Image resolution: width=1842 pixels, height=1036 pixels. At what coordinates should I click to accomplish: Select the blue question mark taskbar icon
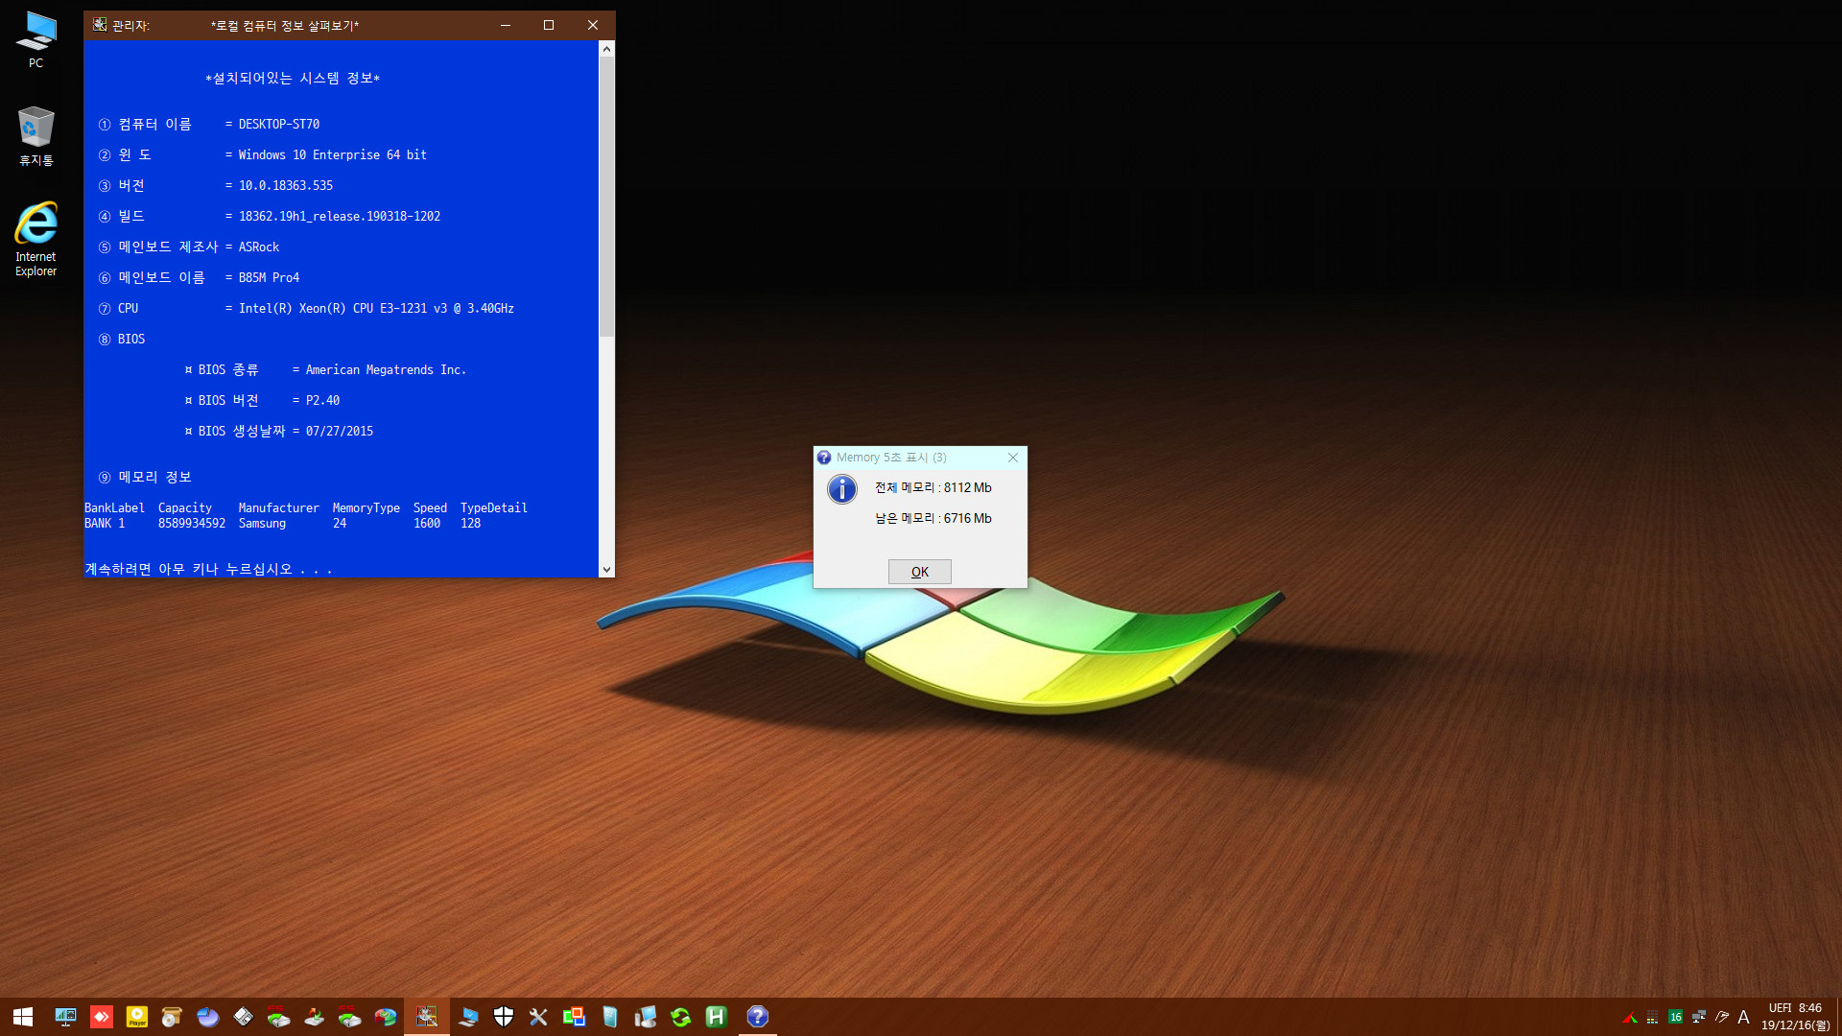[758, 1017]
